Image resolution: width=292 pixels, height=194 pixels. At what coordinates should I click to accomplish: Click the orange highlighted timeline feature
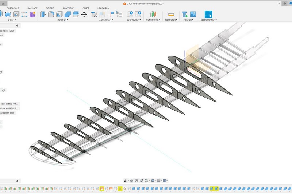pos(101,189)
